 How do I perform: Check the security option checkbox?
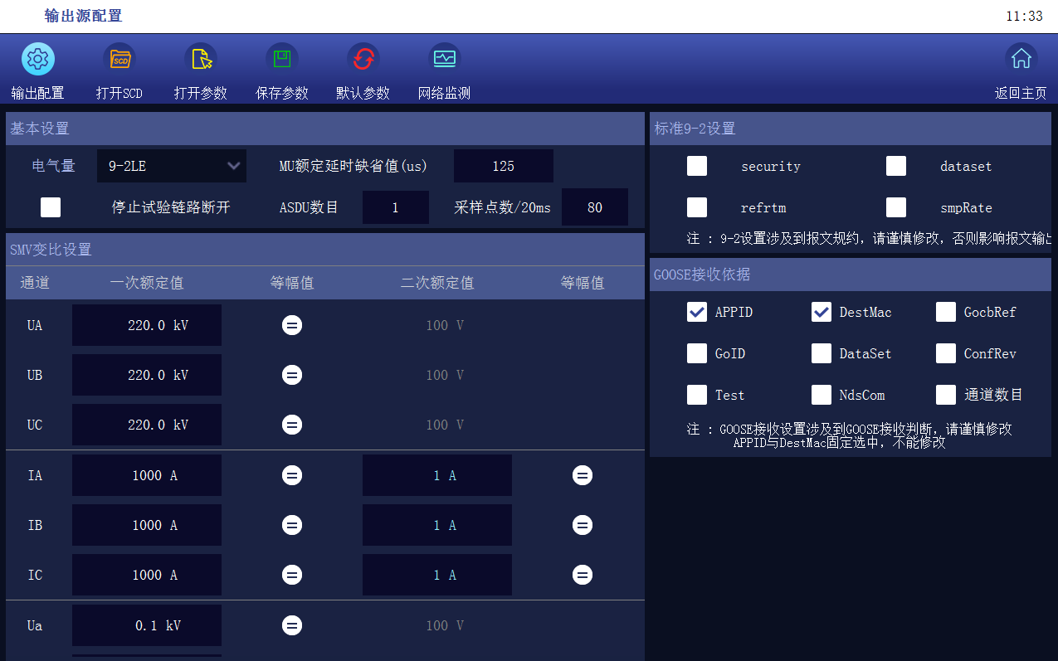click(697, 166)
